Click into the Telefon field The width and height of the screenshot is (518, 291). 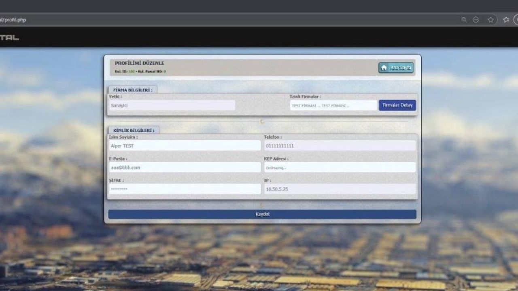[340, 146]
